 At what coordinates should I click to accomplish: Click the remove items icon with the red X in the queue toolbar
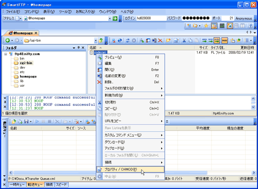point(76,122)
